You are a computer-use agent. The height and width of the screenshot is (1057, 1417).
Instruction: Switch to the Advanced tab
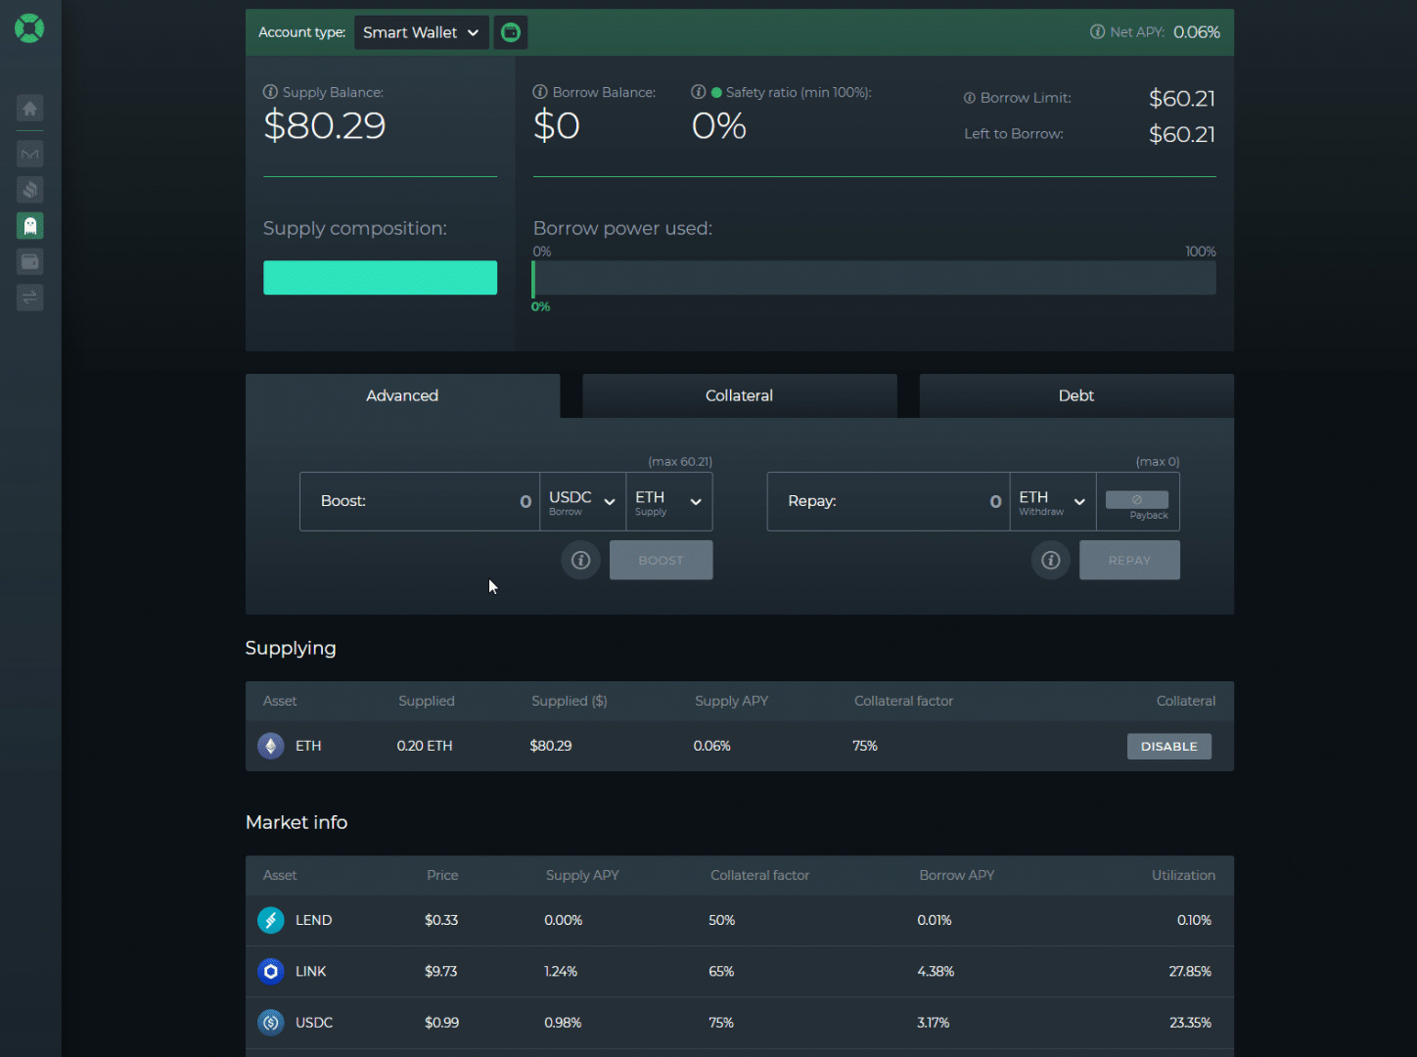coord(402,395)
